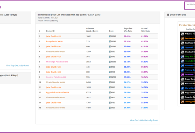Click the Last Updated box
The width and height of the screenshot is (195, 133).
(x=190, y=6)
